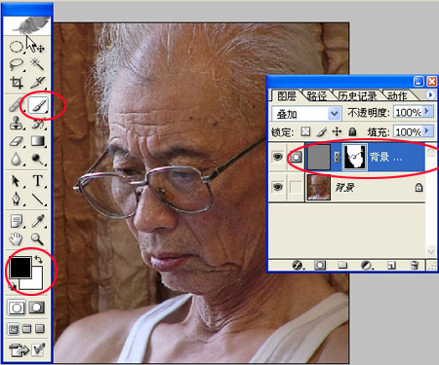Viewport: 439px width, 365px height.
Task: Expand the 不透明度 opacity slider arrow
Action: [x=427, y=111]
